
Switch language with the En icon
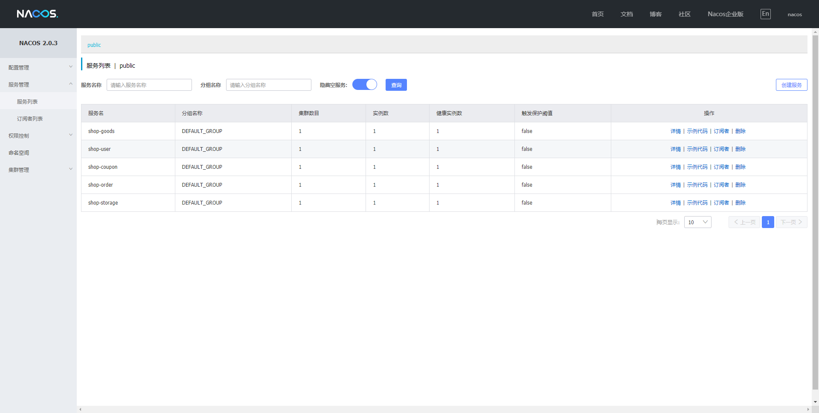766,14
